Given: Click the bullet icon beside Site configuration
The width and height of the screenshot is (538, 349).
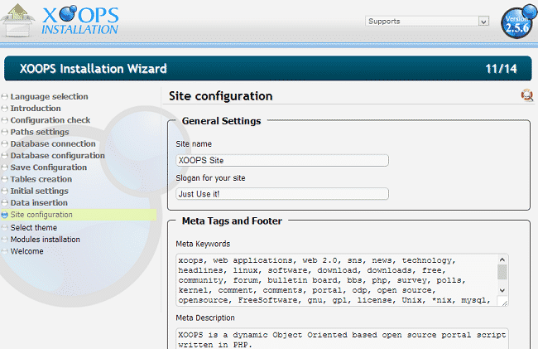Looking at the screenshot, I should click(x=5, y=216).
